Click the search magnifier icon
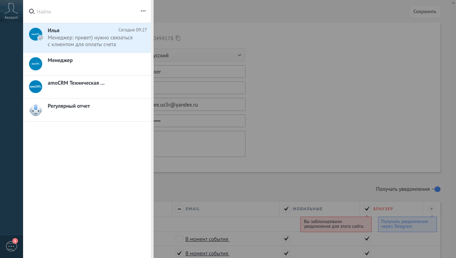The height and width of the screenshot is (258, 456). coord(32,12)
